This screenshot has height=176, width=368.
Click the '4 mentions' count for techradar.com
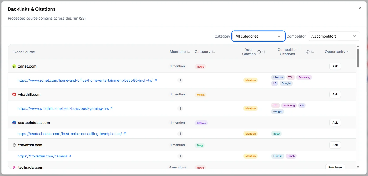[x=178, y=167]
